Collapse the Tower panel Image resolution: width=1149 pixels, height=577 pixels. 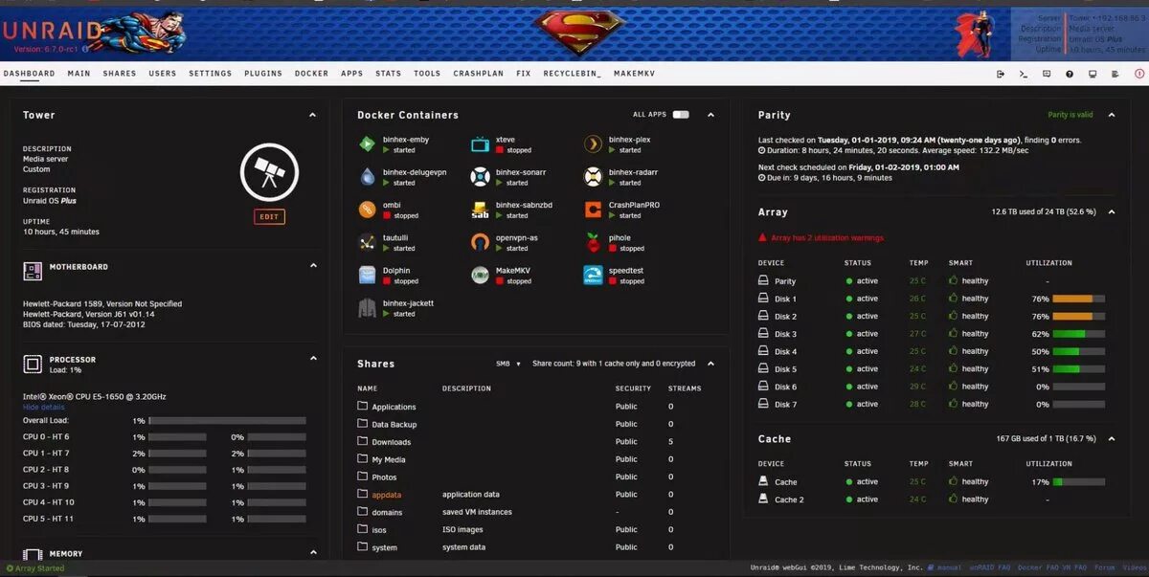312,115
